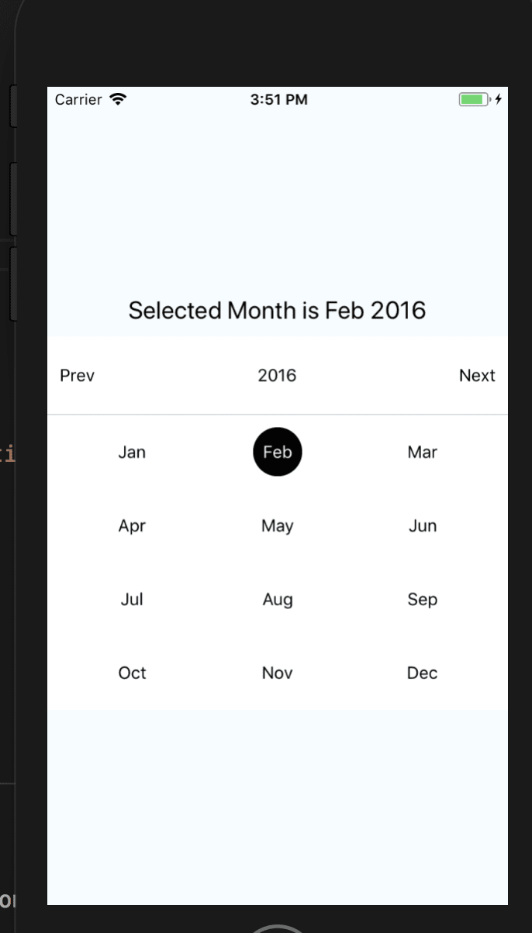Select the month Mar

422,452
